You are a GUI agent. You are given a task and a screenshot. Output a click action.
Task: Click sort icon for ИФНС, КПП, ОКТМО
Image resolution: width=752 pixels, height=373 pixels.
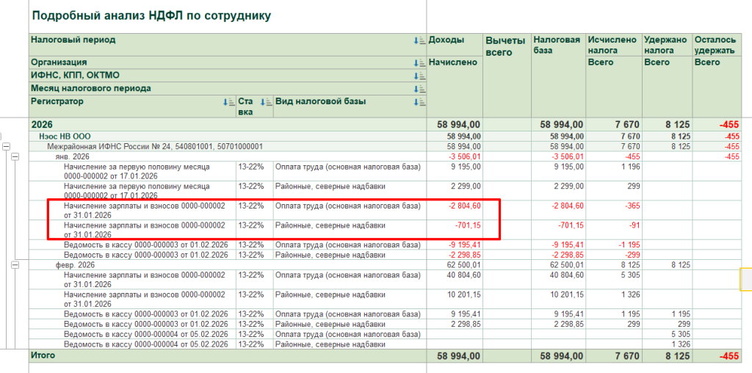pyautogui.click(x=418, y=76)
